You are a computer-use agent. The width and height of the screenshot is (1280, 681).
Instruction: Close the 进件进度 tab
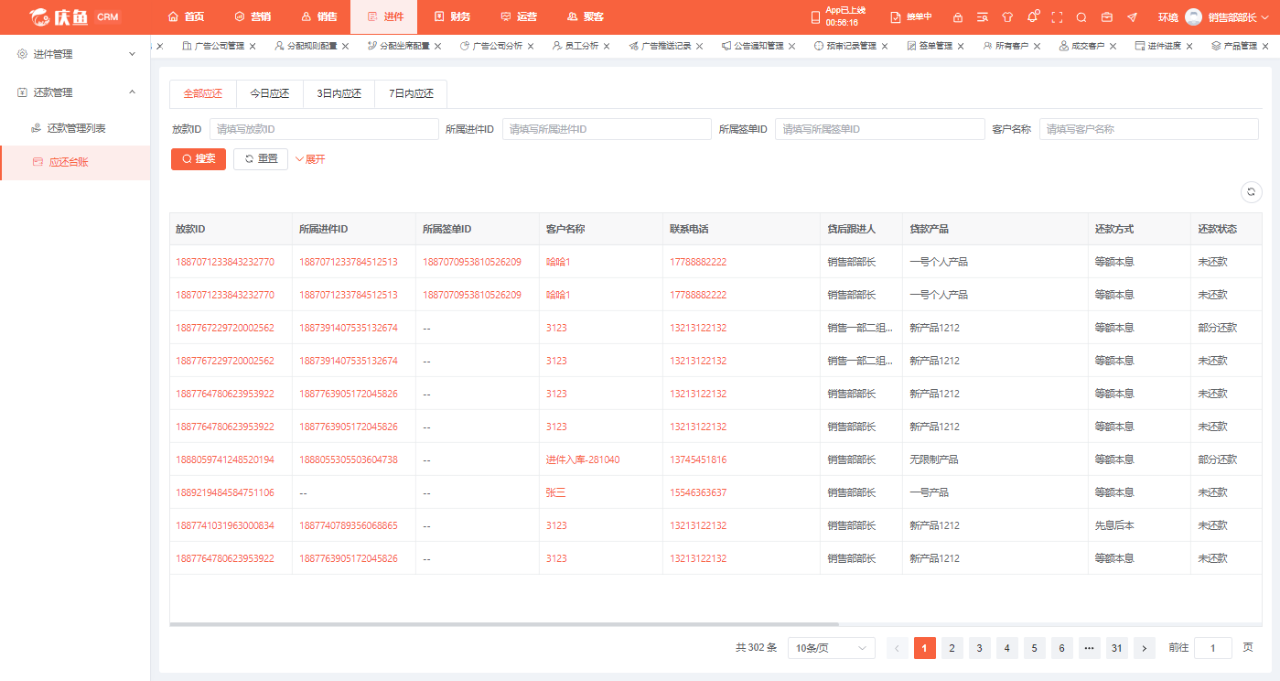coord(1189,46)
